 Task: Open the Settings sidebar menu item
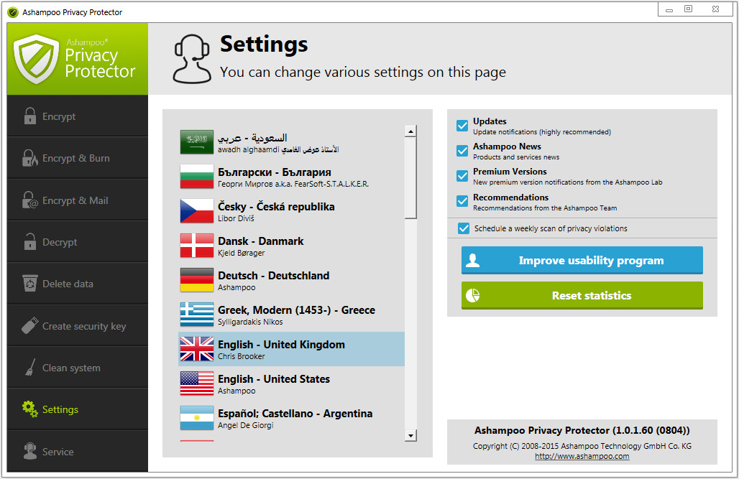point(60,409)
